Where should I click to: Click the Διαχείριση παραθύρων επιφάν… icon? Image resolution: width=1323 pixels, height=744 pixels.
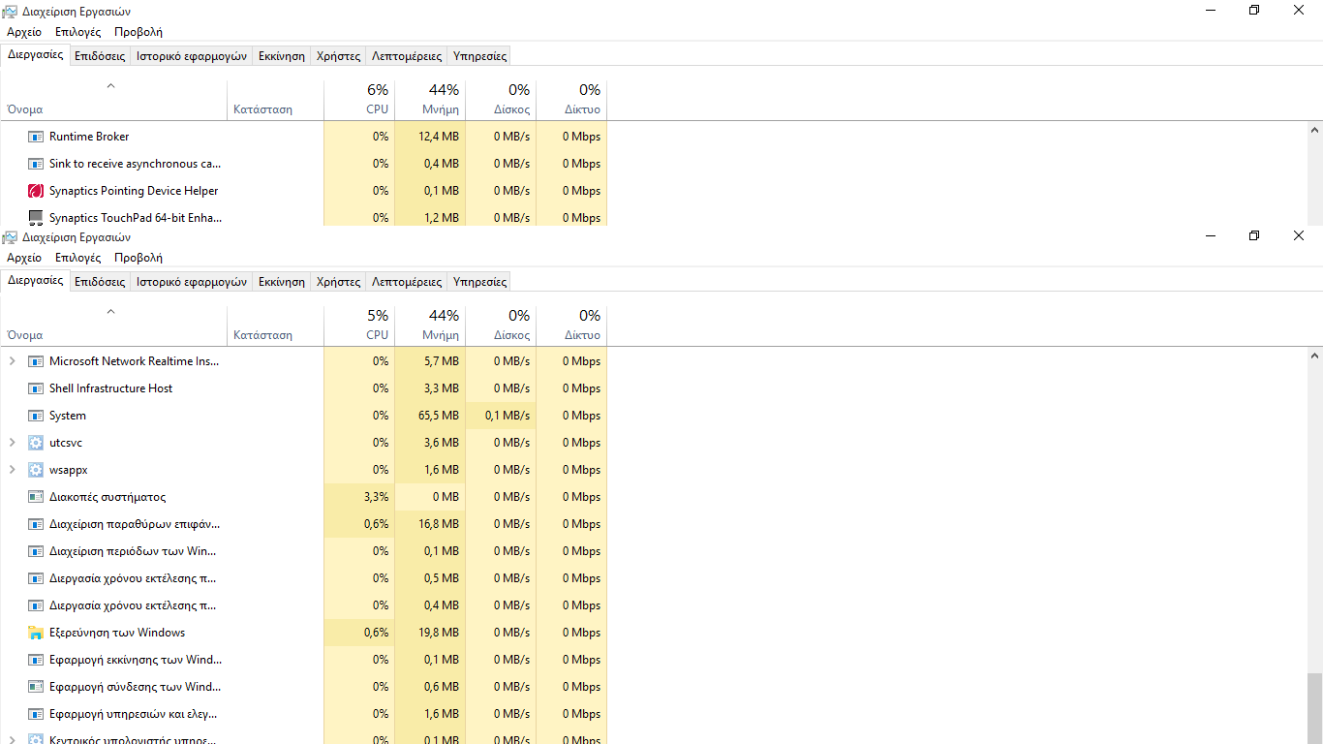pyautogui.click(x=36, y=524)
